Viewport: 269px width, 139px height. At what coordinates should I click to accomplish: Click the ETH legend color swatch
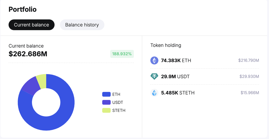(x=106, y=94)
